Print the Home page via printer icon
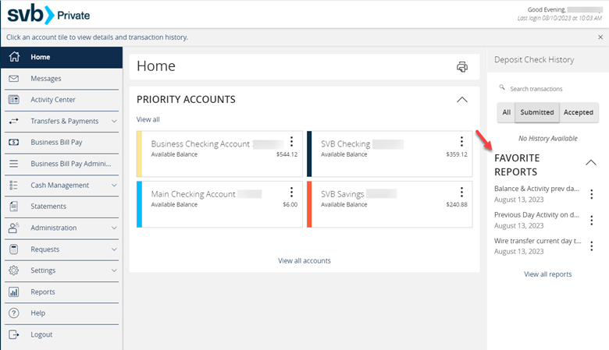Screen dimensions: 609x350 point(461,67)
